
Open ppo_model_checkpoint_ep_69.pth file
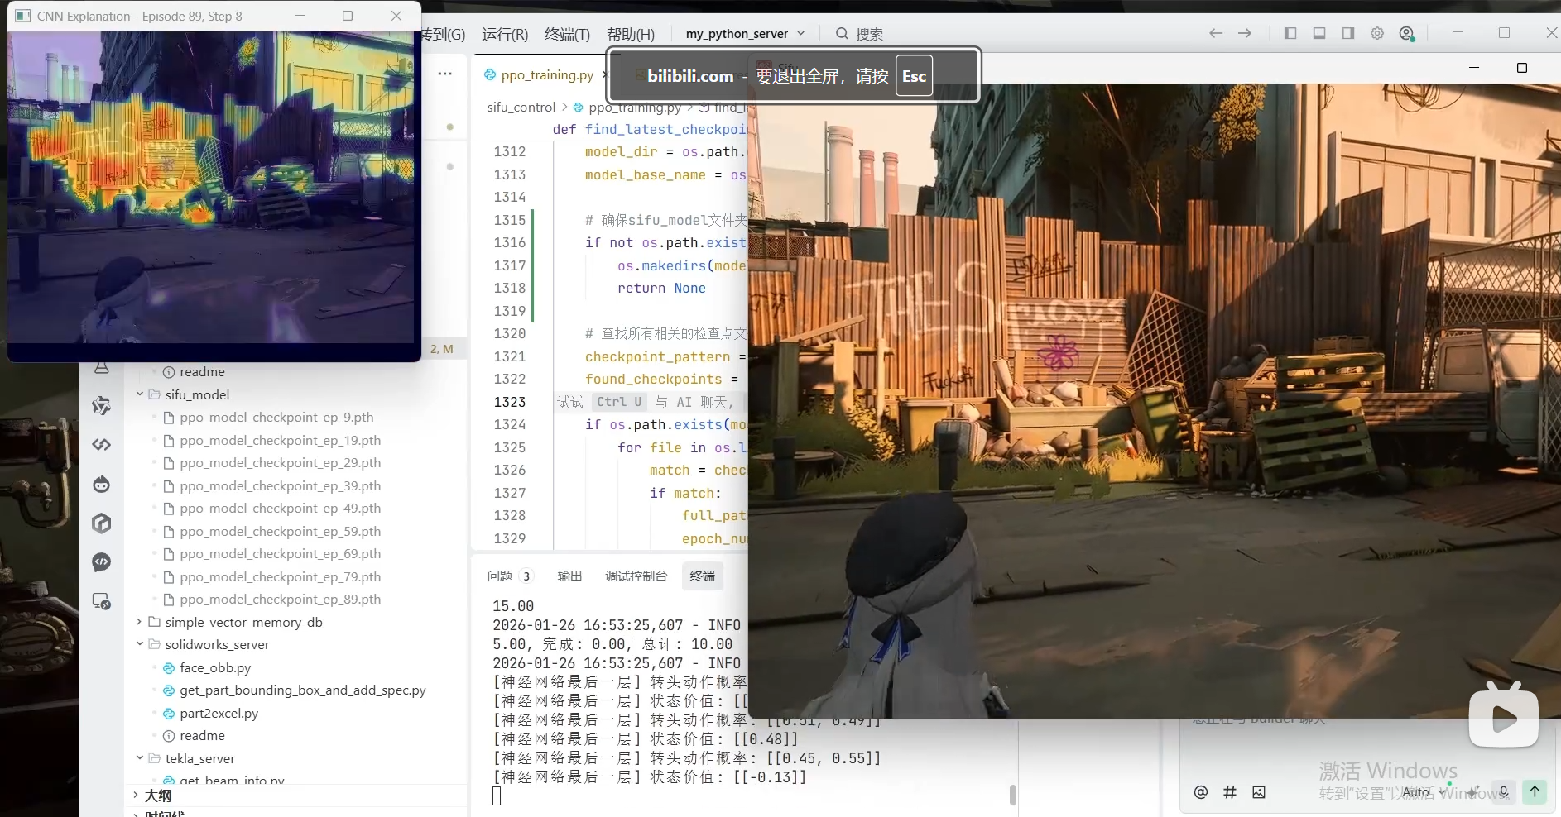280,554
